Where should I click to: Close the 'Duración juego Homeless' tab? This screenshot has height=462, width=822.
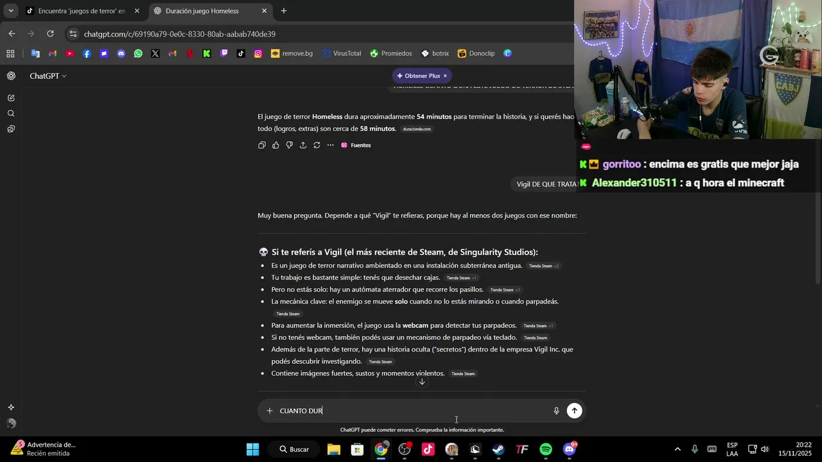pos(264,11)
